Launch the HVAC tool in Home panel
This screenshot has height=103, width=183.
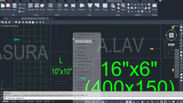click(37, 7)
